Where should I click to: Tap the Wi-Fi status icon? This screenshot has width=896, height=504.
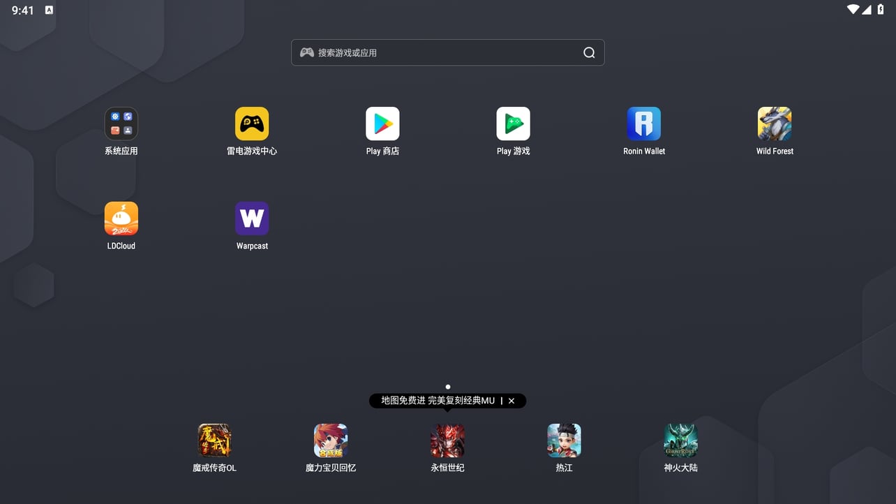[x=853, y=10]
